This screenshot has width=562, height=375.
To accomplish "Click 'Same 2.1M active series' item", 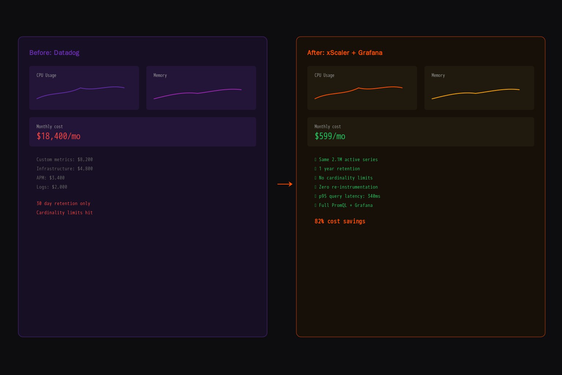I will click(x=346, y=160).
